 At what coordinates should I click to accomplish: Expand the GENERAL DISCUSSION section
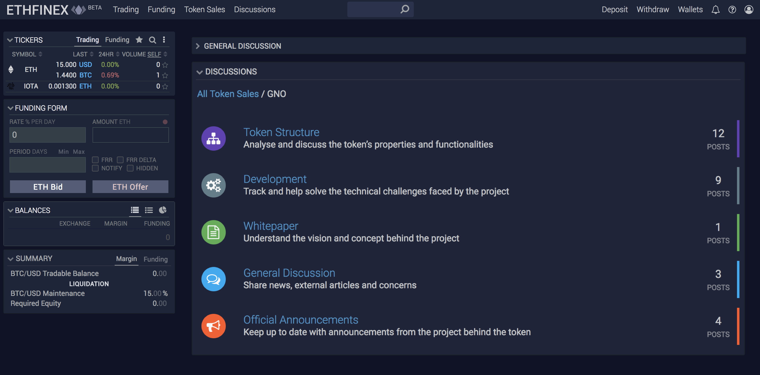[x=198, y=46]
